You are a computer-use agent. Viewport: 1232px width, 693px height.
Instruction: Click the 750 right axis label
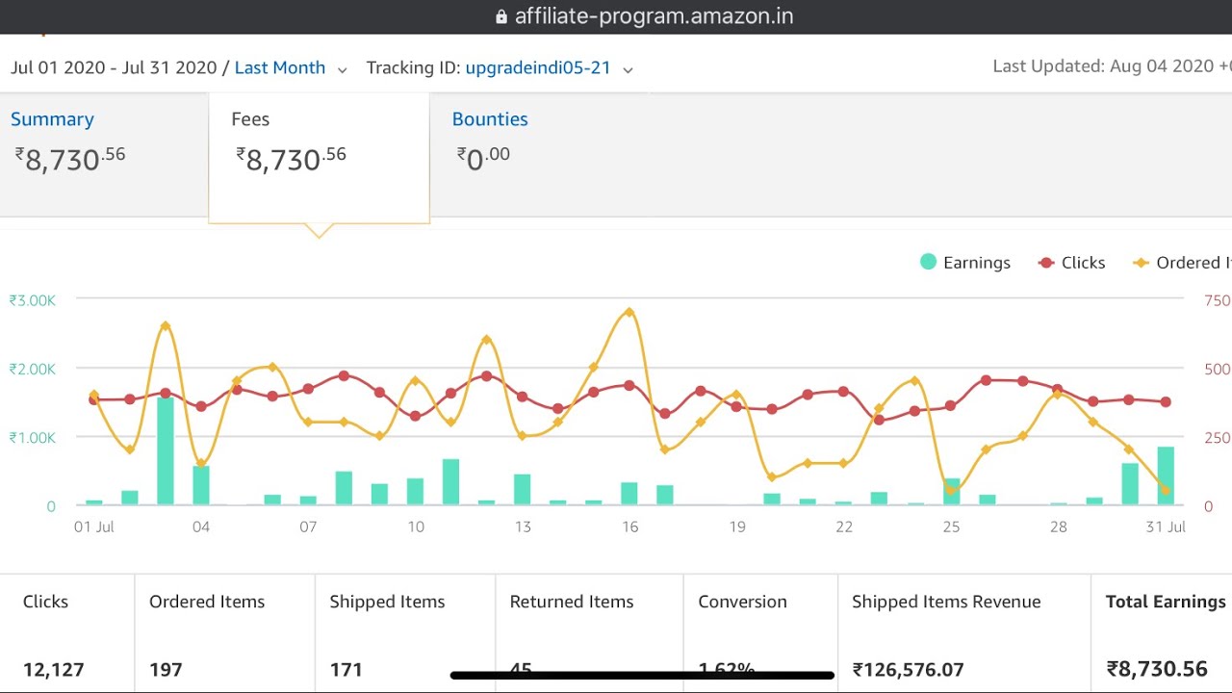(1218, 300)
